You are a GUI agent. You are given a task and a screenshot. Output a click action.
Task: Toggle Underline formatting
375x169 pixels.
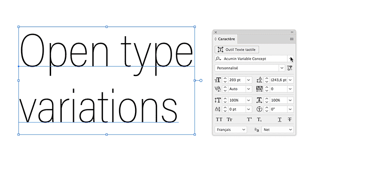[x=279, y=119]
